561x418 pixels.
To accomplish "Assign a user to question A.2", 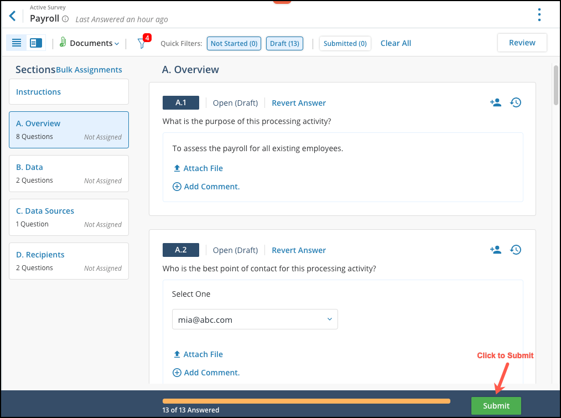I will tap(496, 250).
